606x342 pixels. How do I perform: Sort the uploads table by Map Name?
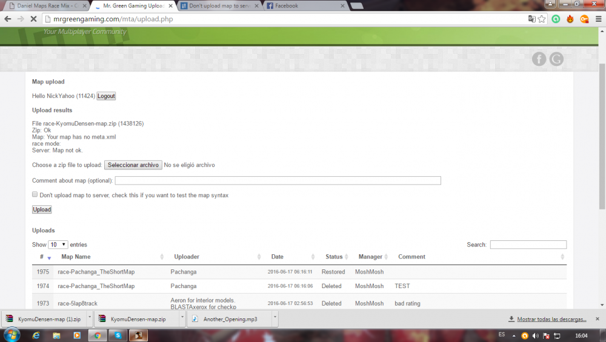click(76, 257)
